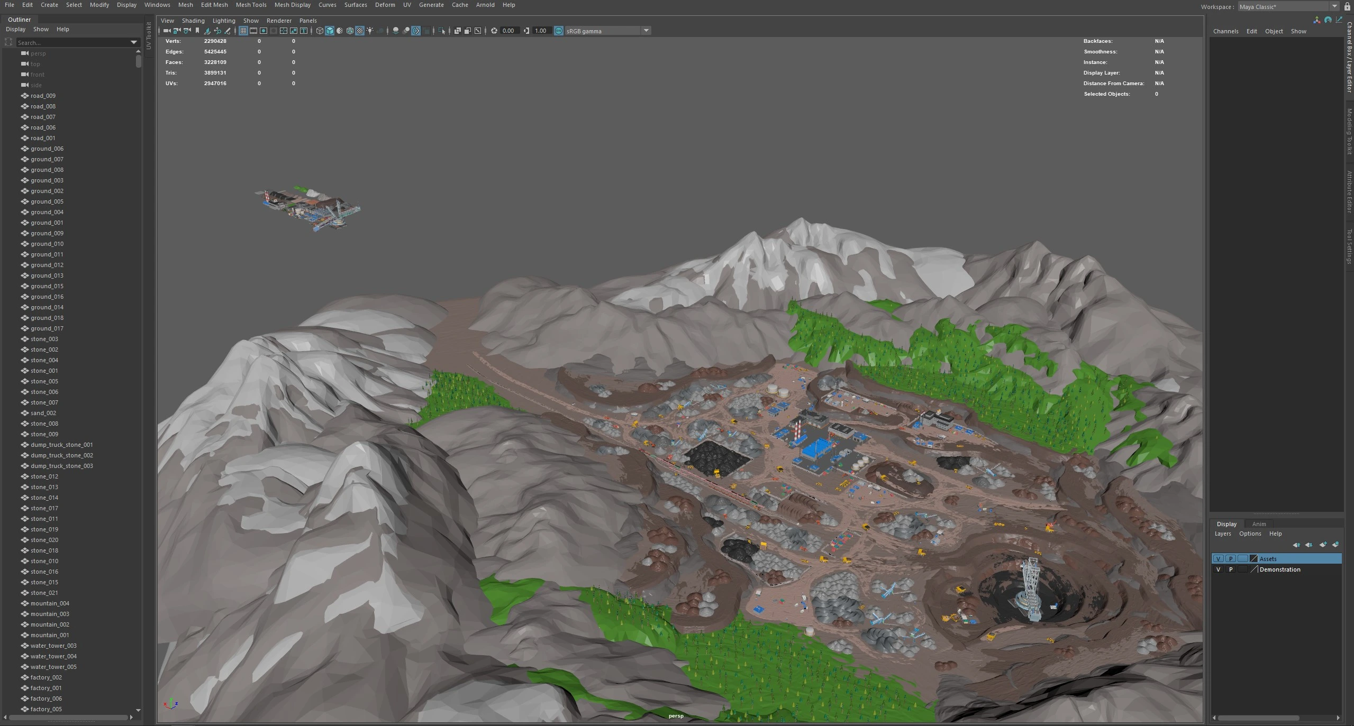Toggle playback P of Demonstration layer
The width and height of the screenshot is (1354, 726).
(x=1231, y=569)
